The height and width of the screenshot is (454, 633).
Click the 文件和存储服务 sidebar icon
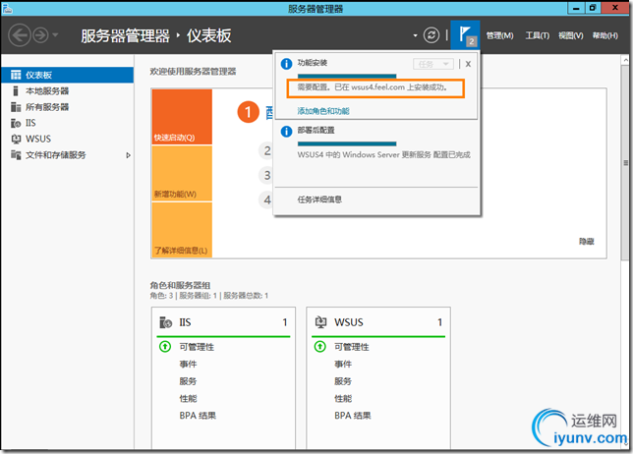coord(16,155)
